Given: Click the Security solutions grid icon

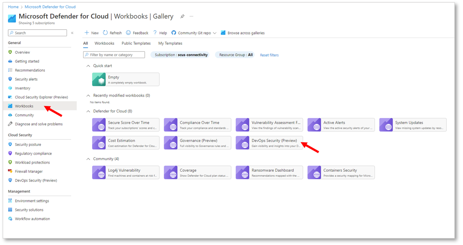Looking at the screenshot, I should (10, 210).
